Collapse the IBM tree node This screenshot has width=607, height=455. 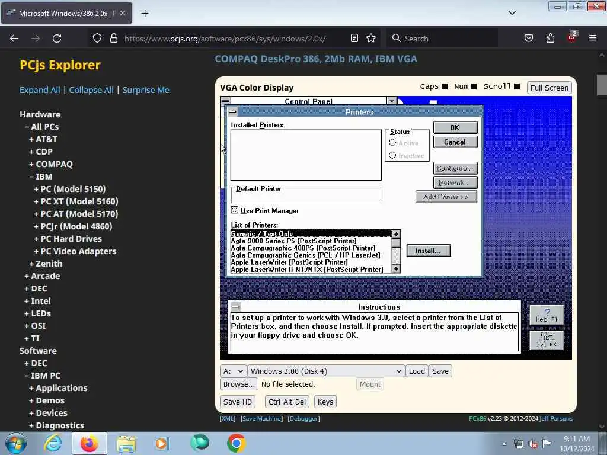tap(41, 177)
